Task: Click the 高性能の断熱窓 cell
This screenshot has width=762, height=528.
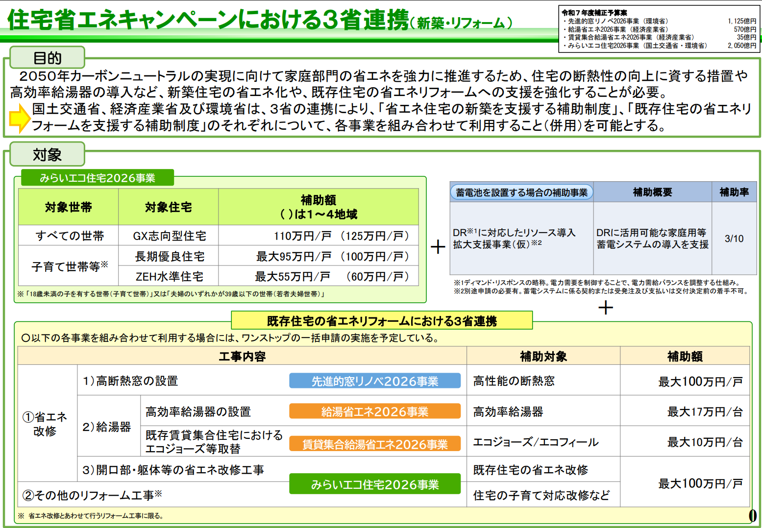Action: coord(514,381)
